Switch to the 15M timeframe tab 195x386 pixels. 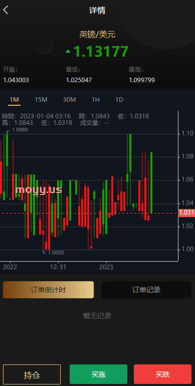(41, 100)
